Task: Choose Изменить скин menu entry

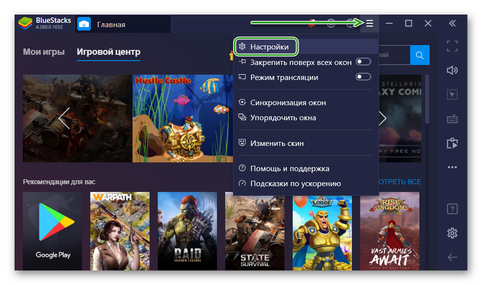Action: click(x=306, y=143)
